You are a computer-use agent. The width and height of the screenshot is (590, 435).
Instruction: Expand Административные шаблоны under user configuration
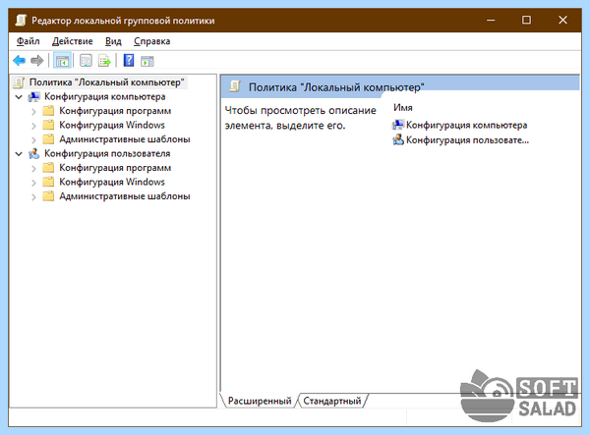coord(33,196)
